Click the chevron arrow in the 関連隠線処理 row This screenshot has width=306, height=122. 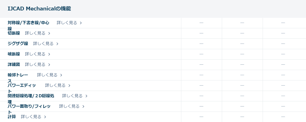click(86, 96)
